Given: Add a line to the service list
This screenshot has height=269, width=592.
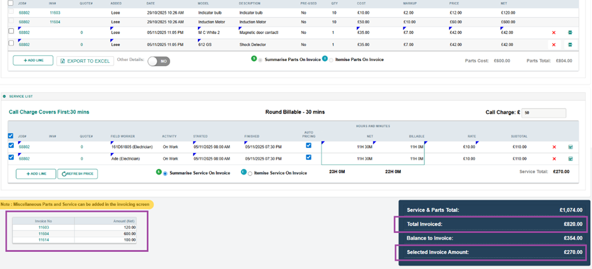Looking at the screenshot, I should pyautogui.click(x=36, y=174).
